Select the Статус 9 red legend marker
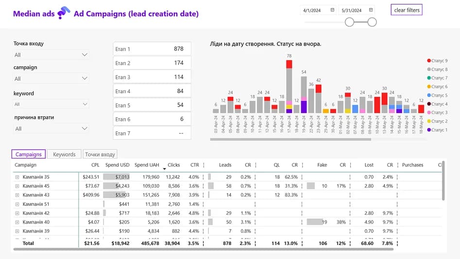Image resolution: width=460 pixels, height=259 pixels. point(429,61)
